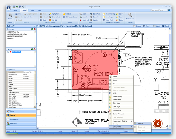
Task: Open the Zoom % dropdown arrow
Action: [x=100, y=17]
